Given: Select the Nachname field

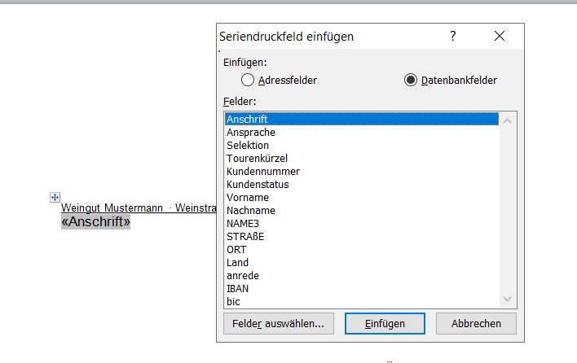Looking at the screenshot, I should point(250,210).
